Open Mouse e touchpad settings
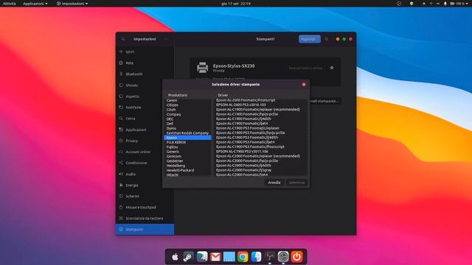The height and width of the screenshot is (265, 472). [x=145, y=208]
